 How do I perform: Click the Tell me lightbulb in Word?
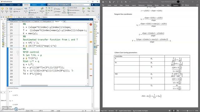[x=183, y=5]
